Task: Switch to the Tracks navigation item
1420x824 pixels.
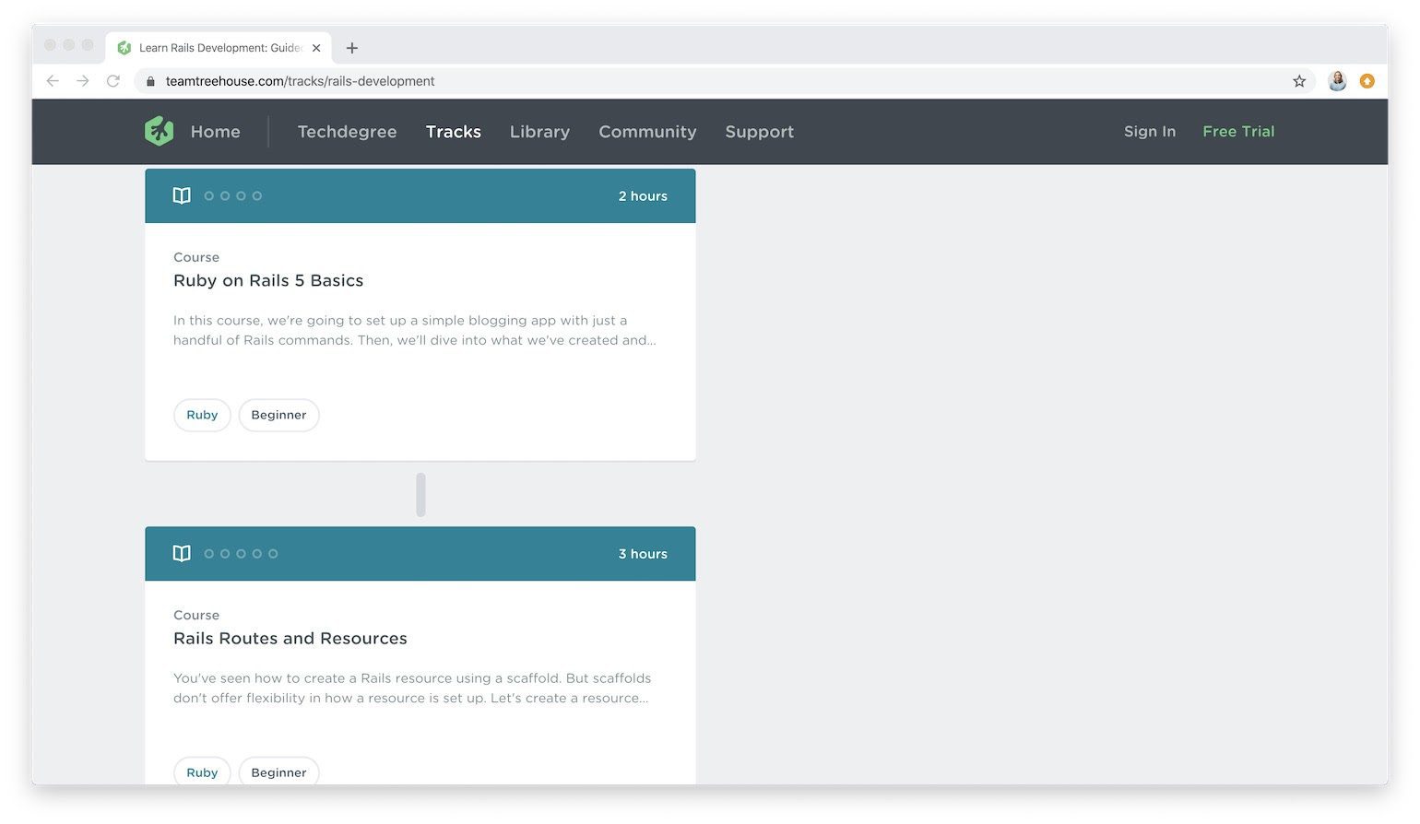Action: [x=453, y=132]
